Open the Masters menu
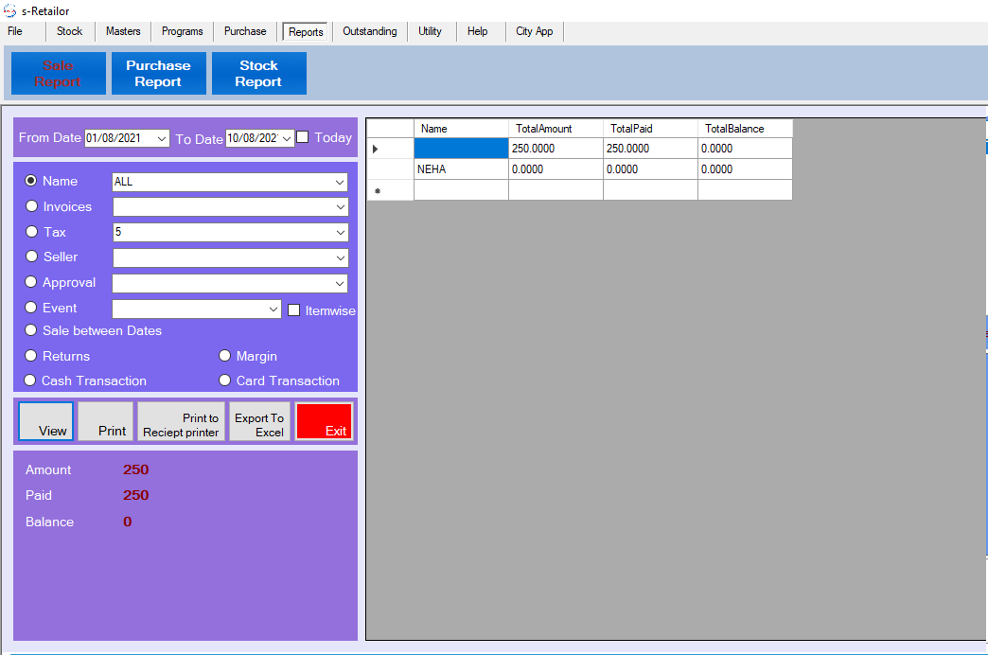Screen dimensions: 988x655 pos(123,31)
